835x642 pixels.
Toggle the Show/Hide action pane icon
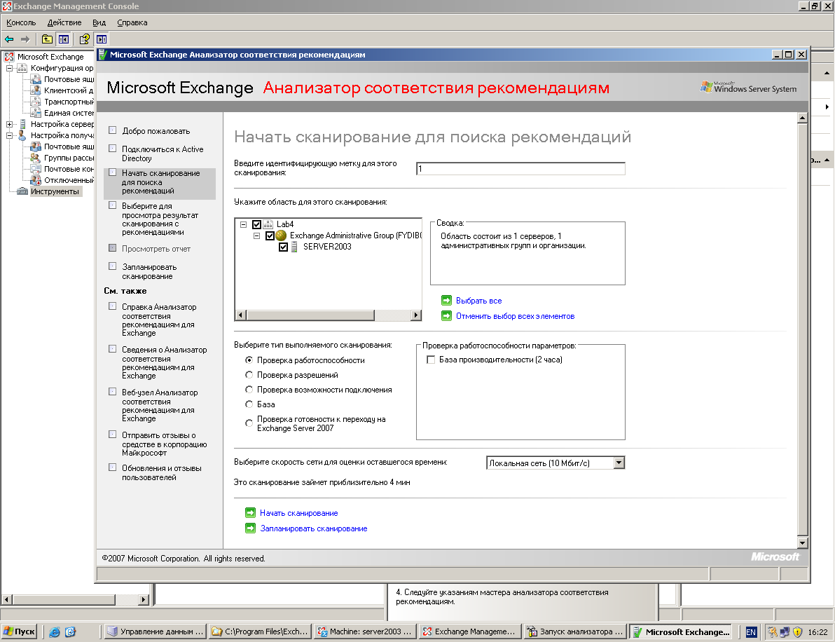click(x=102, y=39)
